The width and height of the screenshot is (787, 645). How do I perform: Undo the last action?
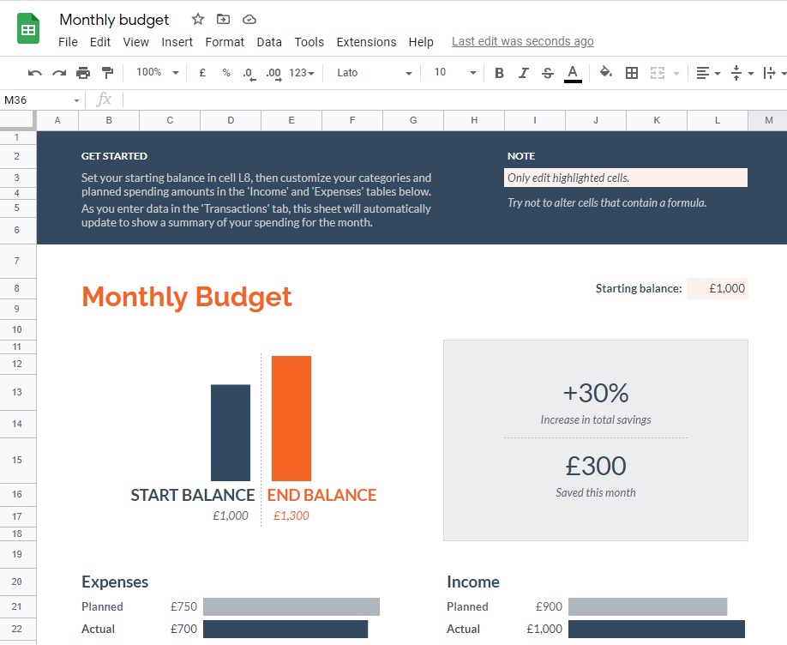coord(34,73)
